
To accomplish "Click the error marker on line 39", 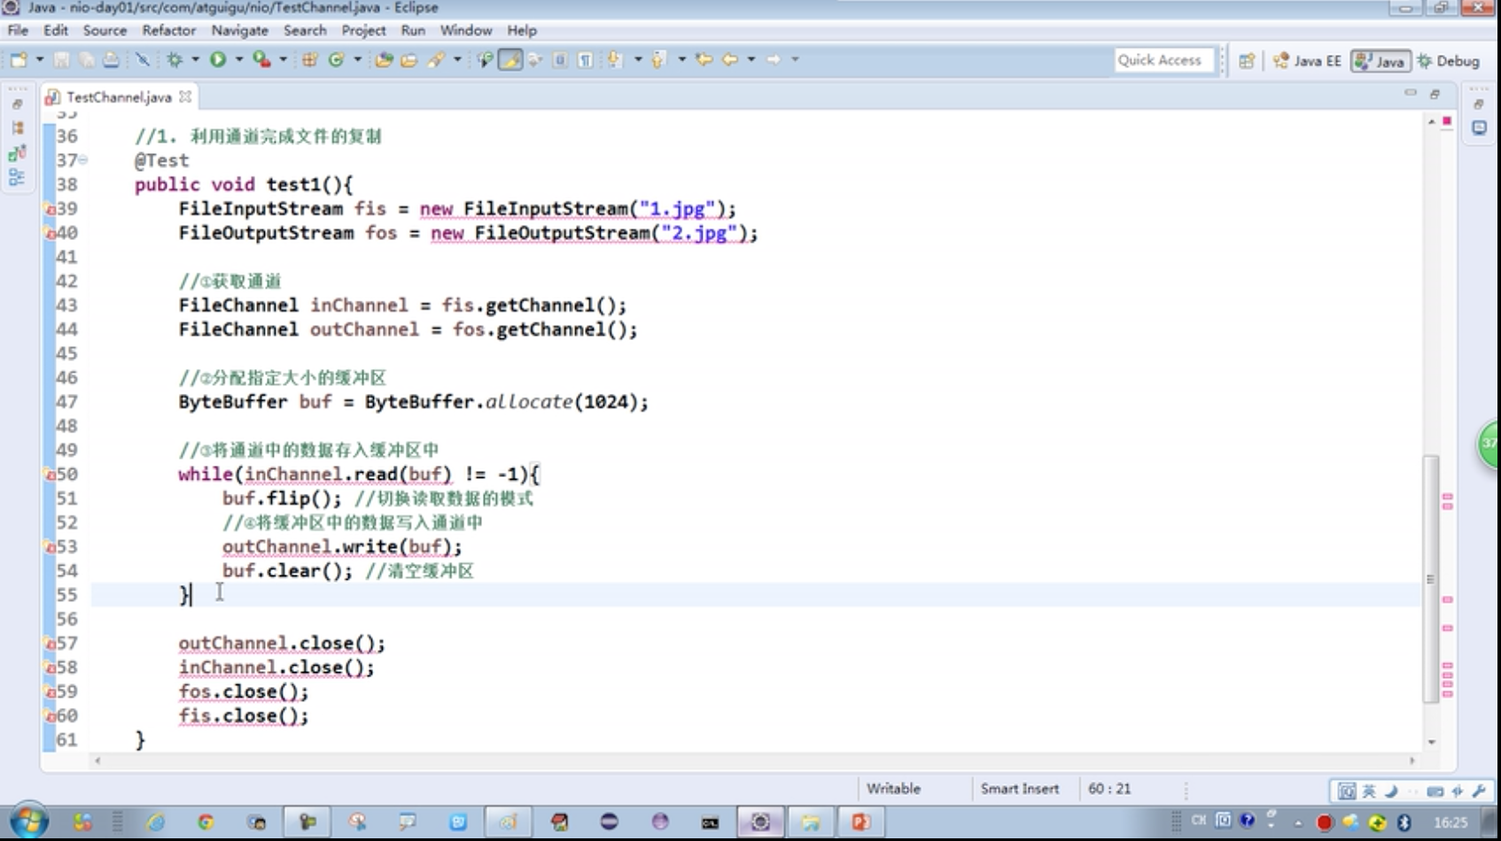I will (51, 209).
